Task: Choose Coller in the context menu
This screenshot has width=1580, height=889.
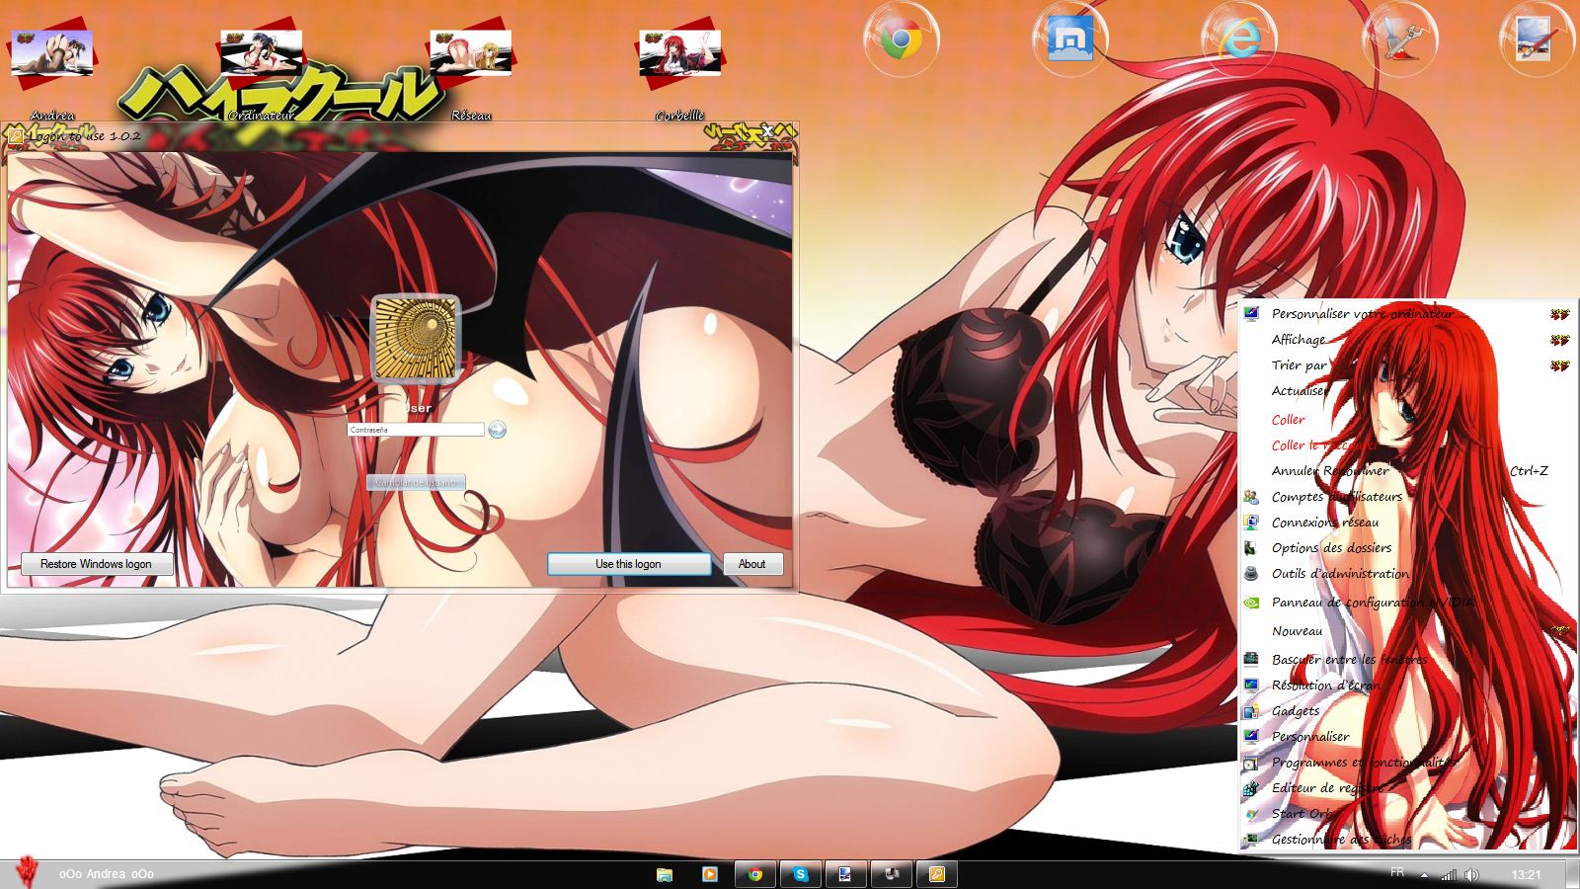Action: tap(1407, 420)
